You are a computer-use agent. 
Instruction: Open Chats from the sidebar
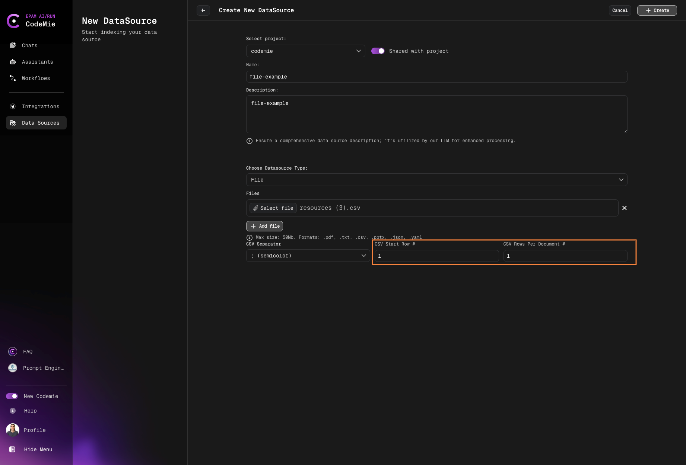click(x=29, y=45)
